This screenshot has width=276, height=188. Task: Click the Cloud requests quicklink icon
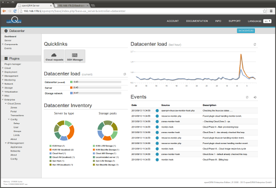pyautogui.click(x=54, y=55)
